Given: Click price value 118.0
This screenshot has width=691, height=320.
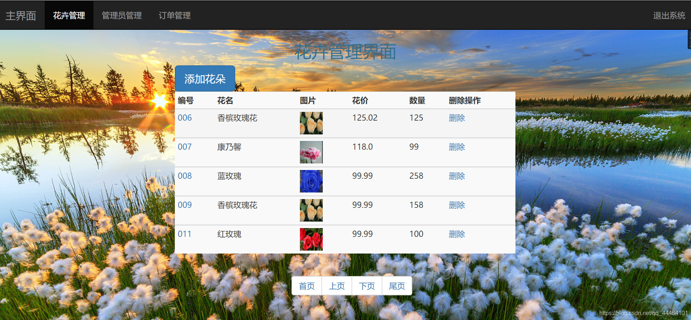Looking at the screenshot, I should click(x=362, y=147).
